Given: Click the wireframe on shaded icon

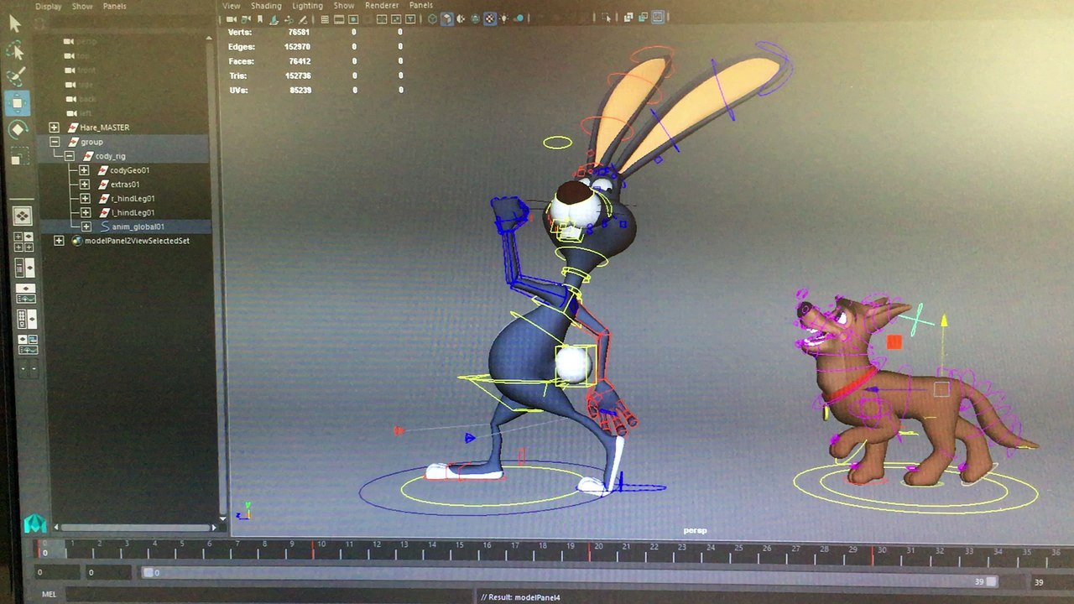Looking at the screenshot, I should tap(476, 18).
